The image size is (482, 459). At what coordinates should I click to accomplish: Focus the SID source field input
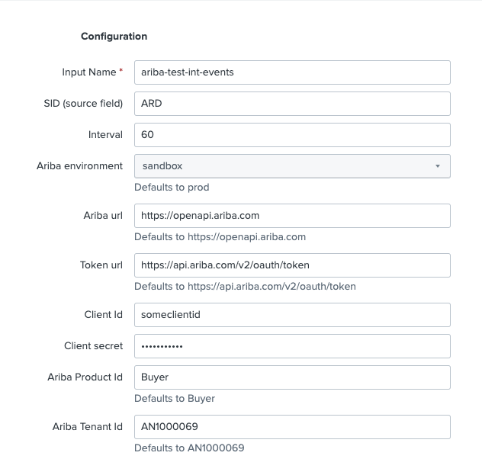[292, 104]
